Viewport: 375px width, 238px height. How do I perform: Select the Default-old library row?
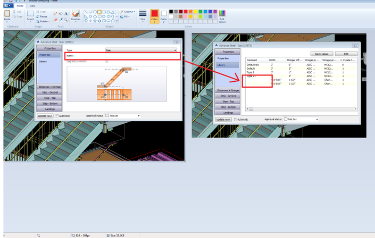coord(302,65)
